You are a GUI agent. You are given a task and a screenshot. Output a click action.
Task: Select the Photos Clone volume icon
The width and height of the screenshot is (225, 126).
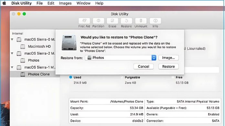point(23,74)
